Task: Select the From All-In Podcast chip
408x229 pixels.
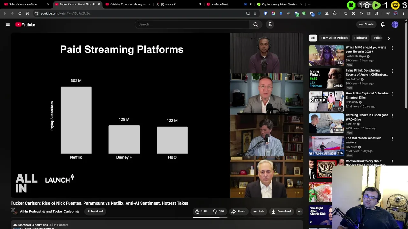Action: tap(334, 38)
